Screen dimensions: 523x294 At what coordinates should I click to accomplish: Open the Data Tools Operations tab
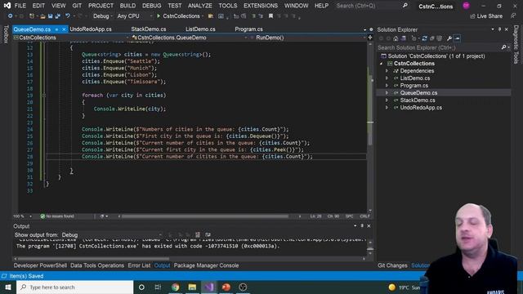click(97, 265)
